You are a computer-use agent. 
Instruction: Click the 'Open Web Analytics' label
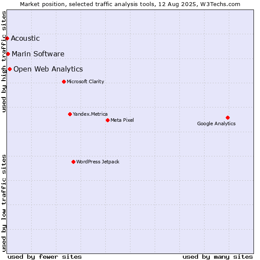[48, 69]
